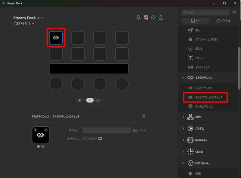Image resolution: width=241 pixels, height=178 pixels.
Task: Click the pin page icon
Action: tap(80, 100)
